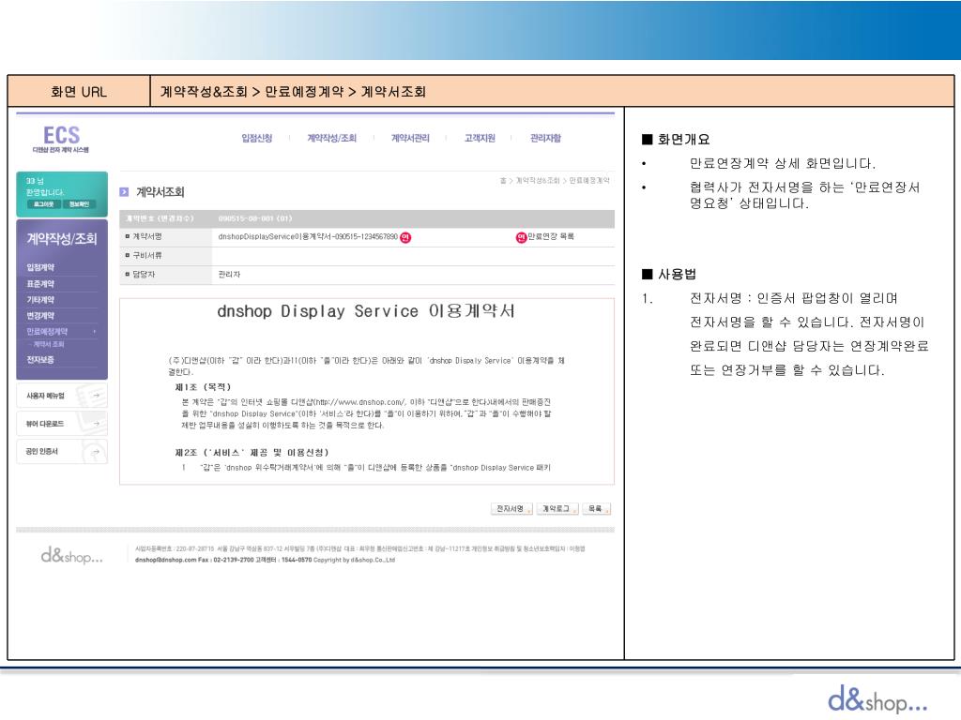
Task: Click arrow icon on 공인 인증서 banner
Action: tap(96, 453)
